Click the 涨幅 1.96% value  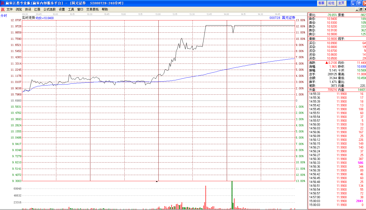tap(333, 67)
